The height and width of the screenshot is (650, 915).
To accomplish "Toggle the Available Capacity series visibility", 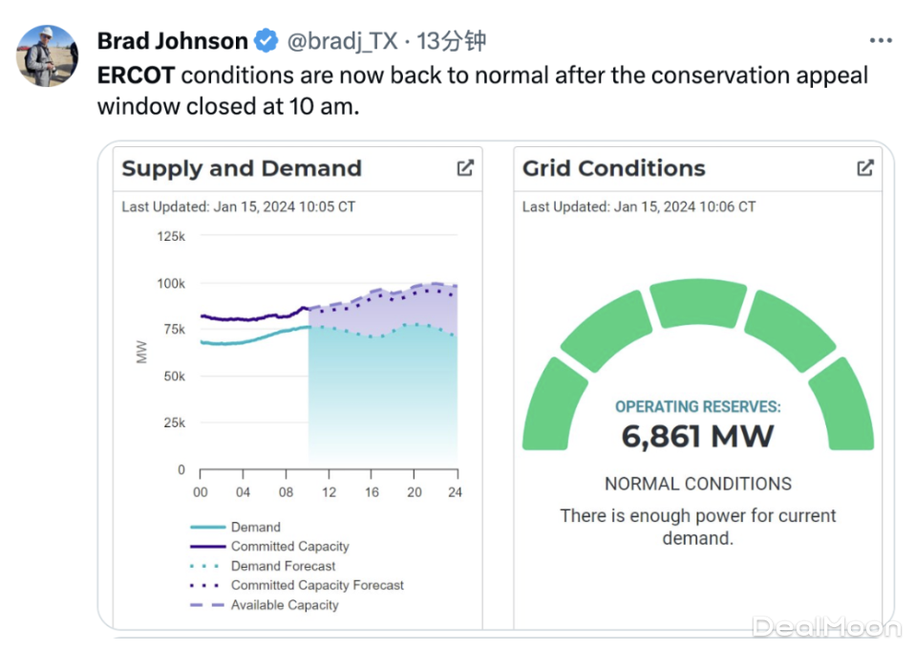I will coord(284,605).
